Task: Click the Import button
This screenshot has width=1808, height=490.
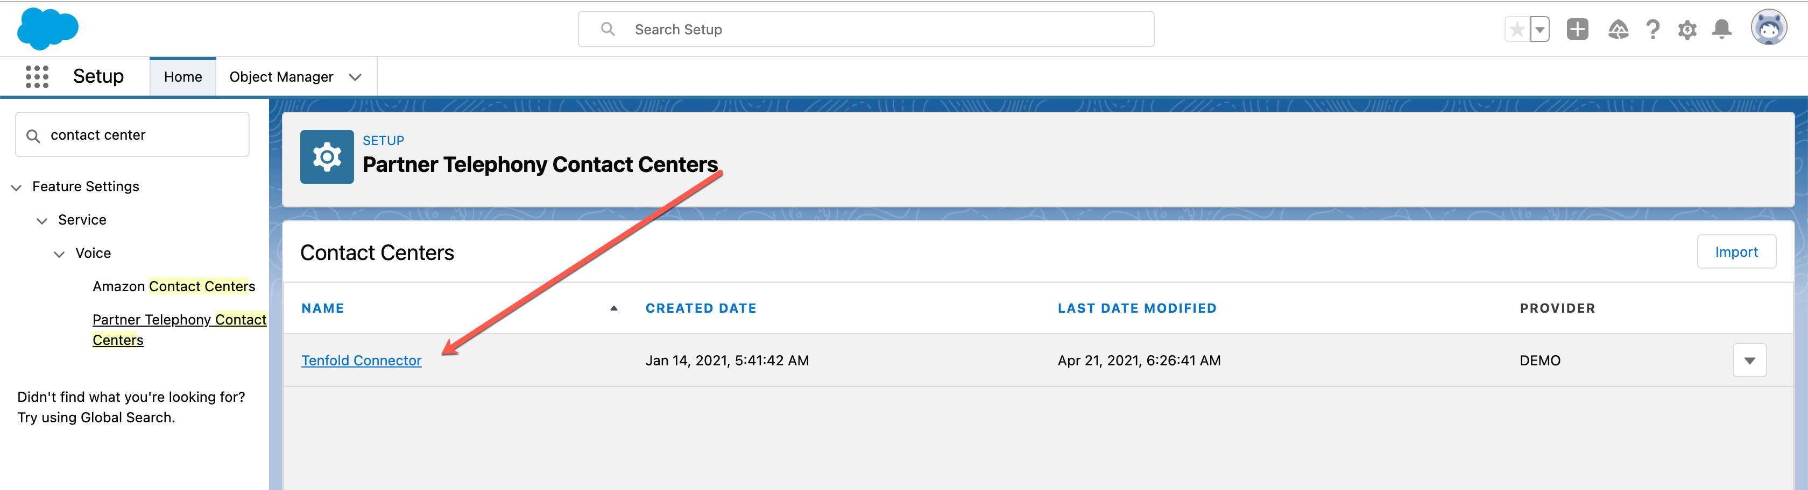Action: 1736,251
